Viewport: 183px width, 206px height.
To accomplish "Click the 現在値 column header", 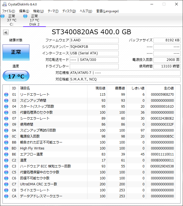I will 97,88.
